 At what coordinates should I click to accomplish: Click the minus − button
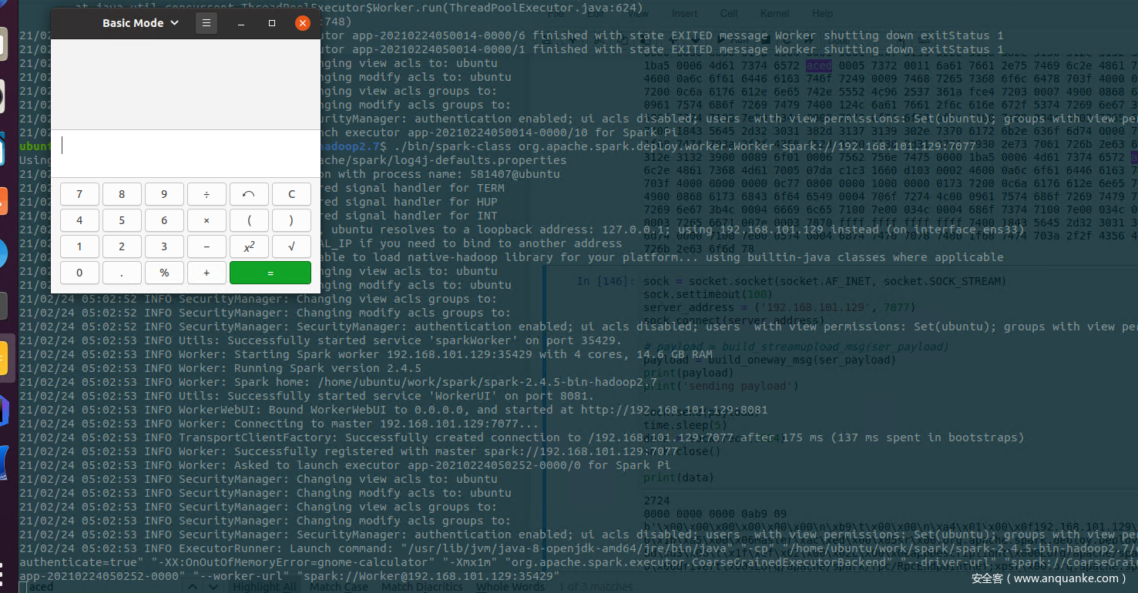coord(206,246)
